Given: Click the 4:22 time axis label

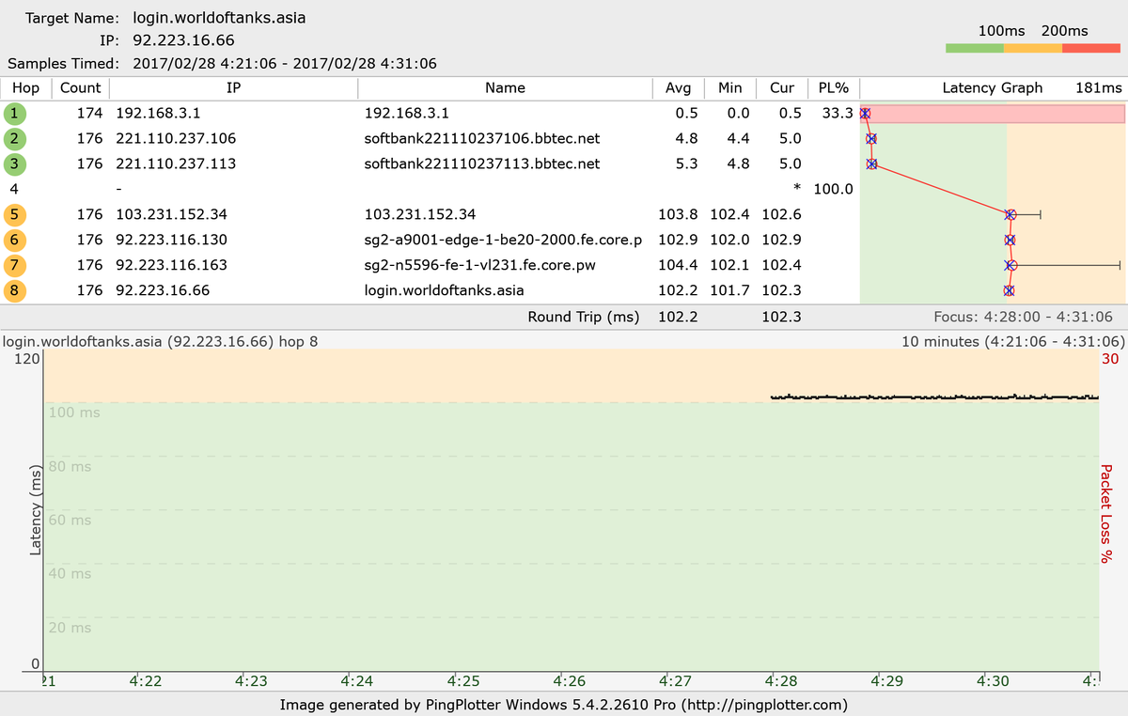Looking at the screenshot, I should [147, 683].
